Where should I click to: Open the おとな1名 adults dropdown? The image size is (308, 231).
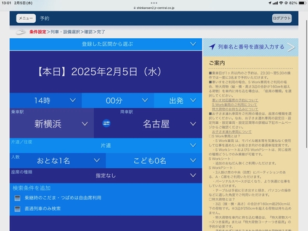click(x=58, y=161)
